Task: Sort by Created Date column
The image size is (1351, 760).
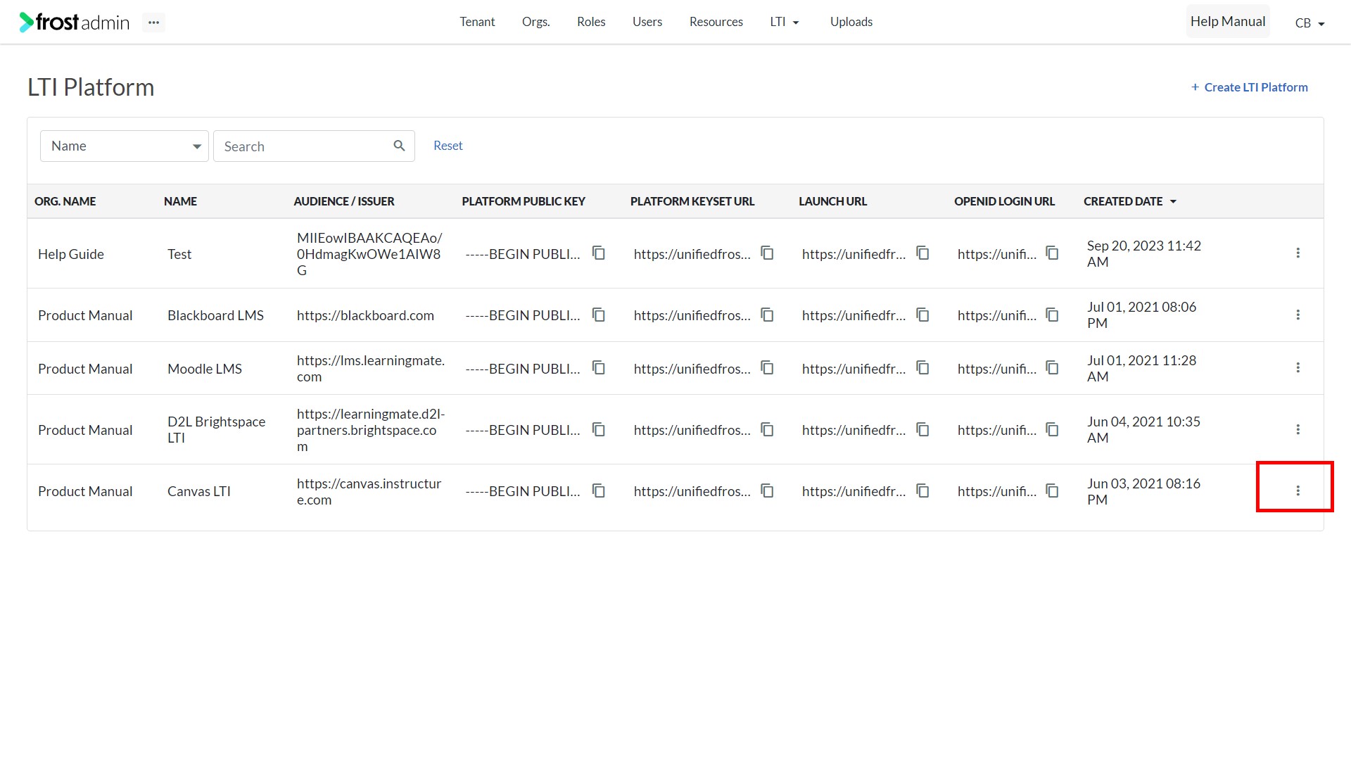Action: 1130,201
